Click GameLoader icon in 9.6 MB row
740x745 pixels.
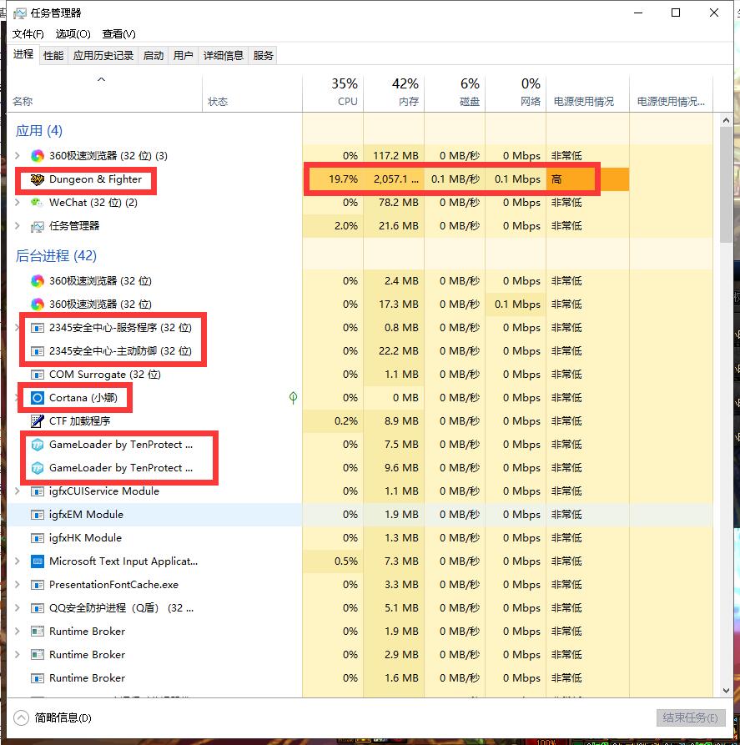pos(37,468)
